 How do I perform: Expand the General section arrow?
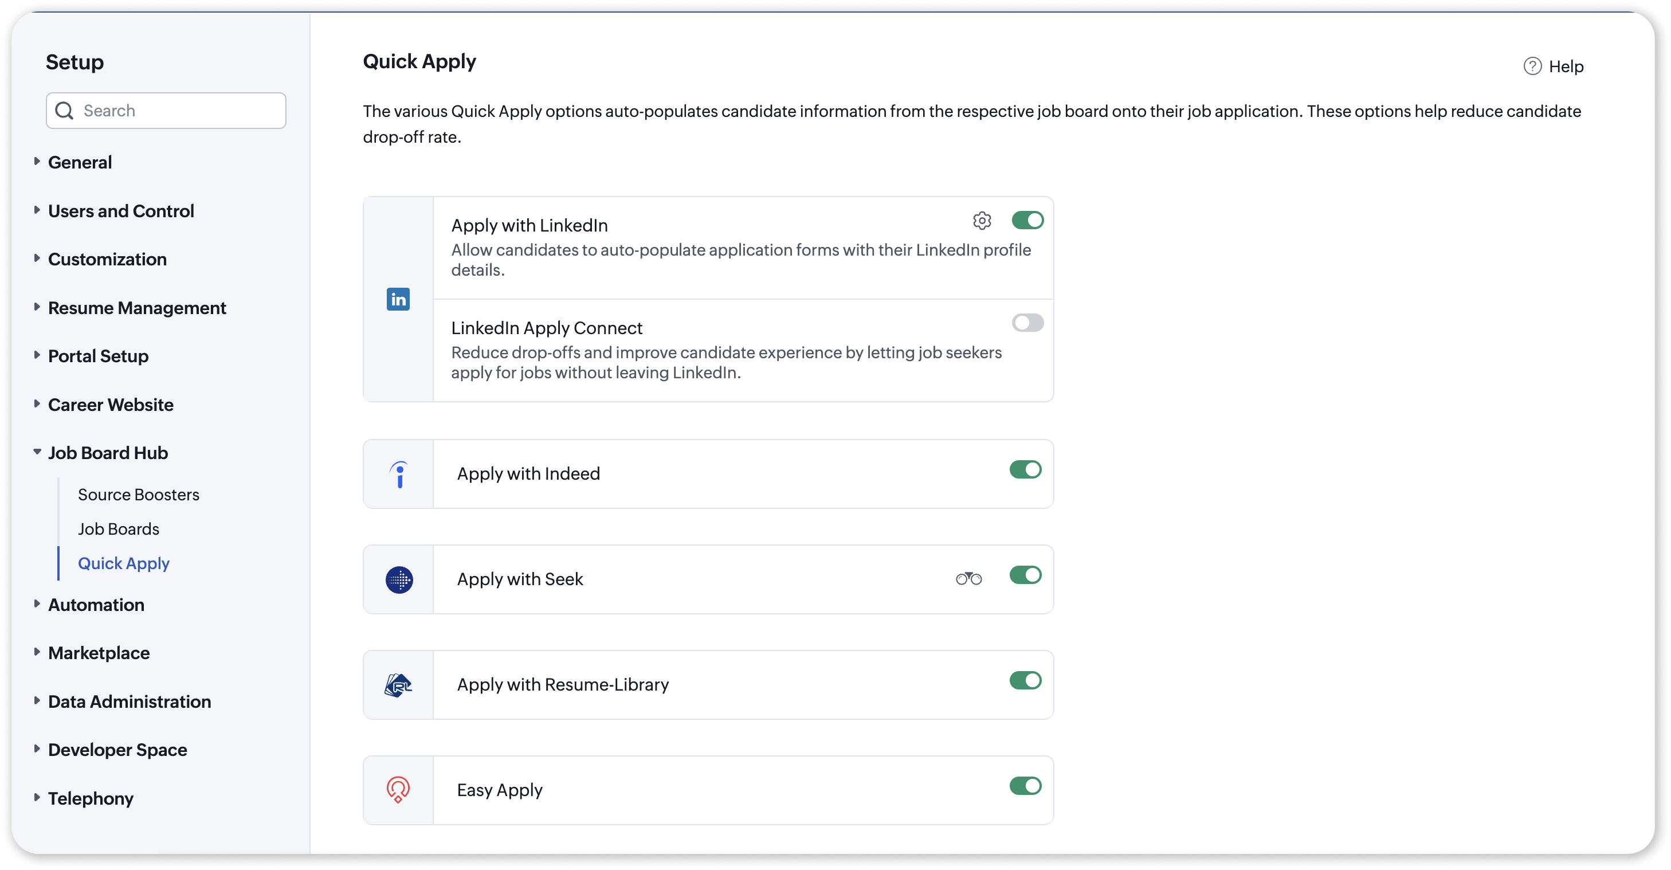coord(36,161)
